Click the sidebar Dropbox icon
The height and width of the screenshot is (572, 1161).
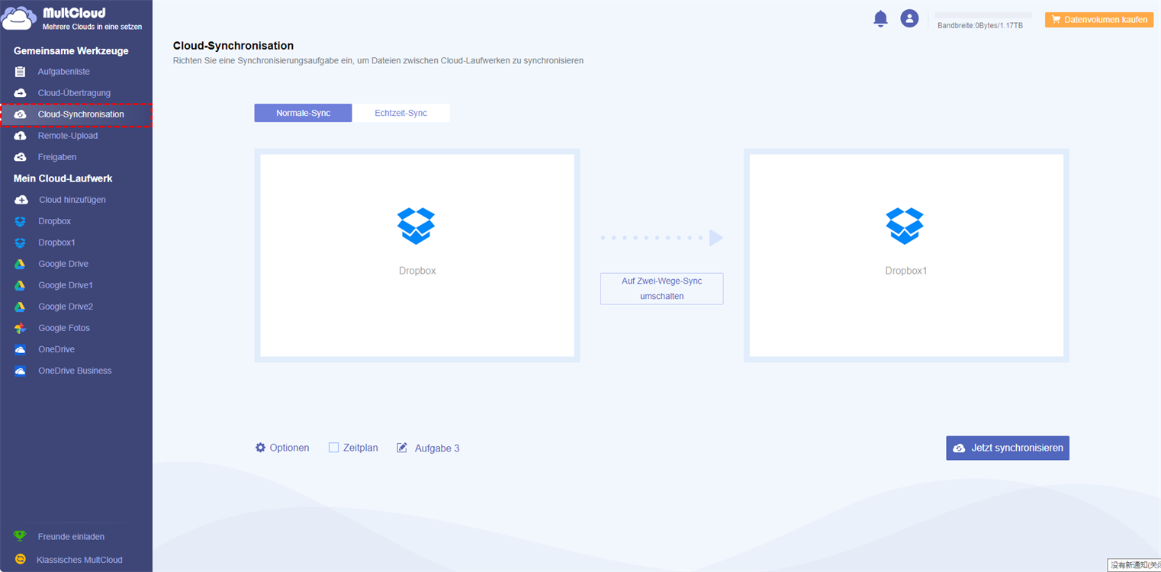(x=21, y=221)
